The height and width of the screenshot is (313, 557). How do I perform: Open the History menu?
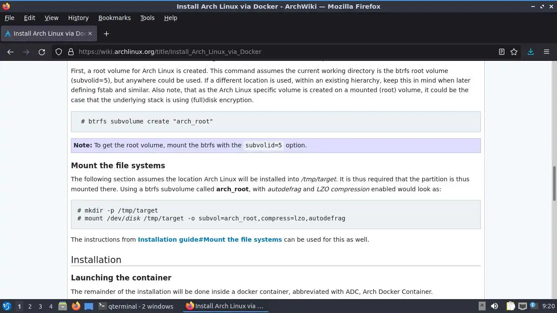point(78,18)
